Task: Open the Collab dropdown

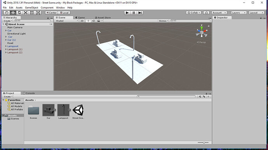Action: [x=194, y=13]
